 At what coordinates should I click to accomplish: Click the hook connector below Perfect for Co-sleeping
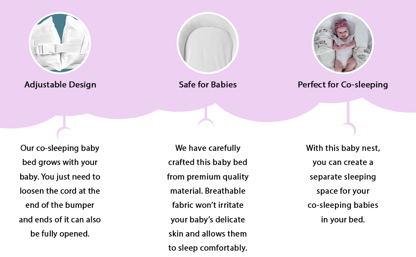point(348,126)
